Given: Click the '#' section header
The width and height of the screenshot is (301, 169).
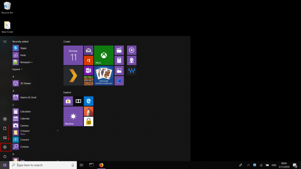Looking at the screenshot, I should tap(13, 77).
